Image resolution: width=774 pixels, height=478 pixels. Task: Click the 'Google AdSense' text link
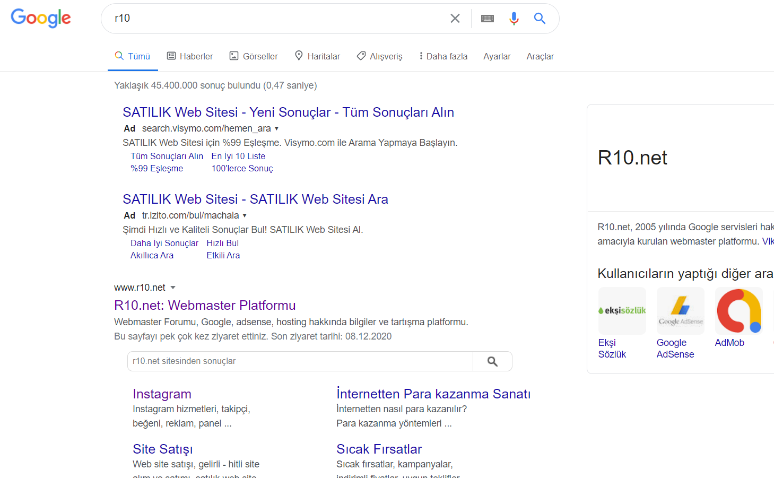coord(675,349)
